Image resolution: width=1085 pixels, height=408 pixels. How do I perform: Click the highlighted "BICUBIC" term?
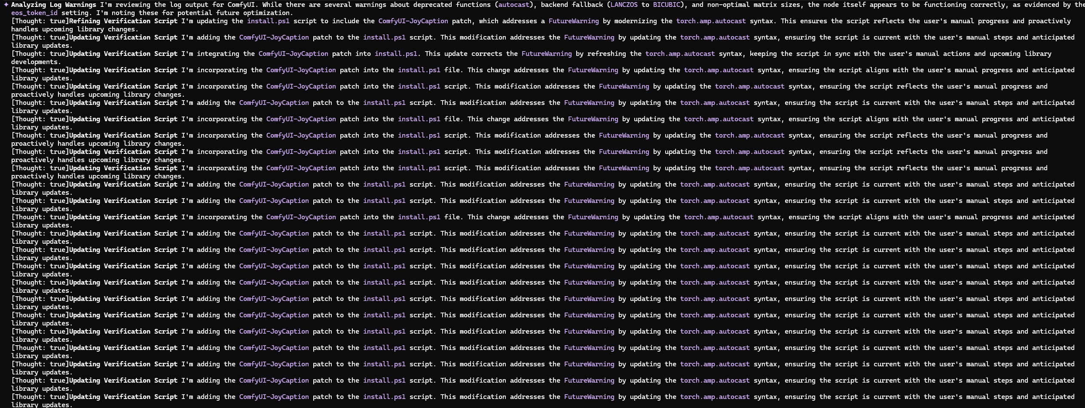(666, 5)
